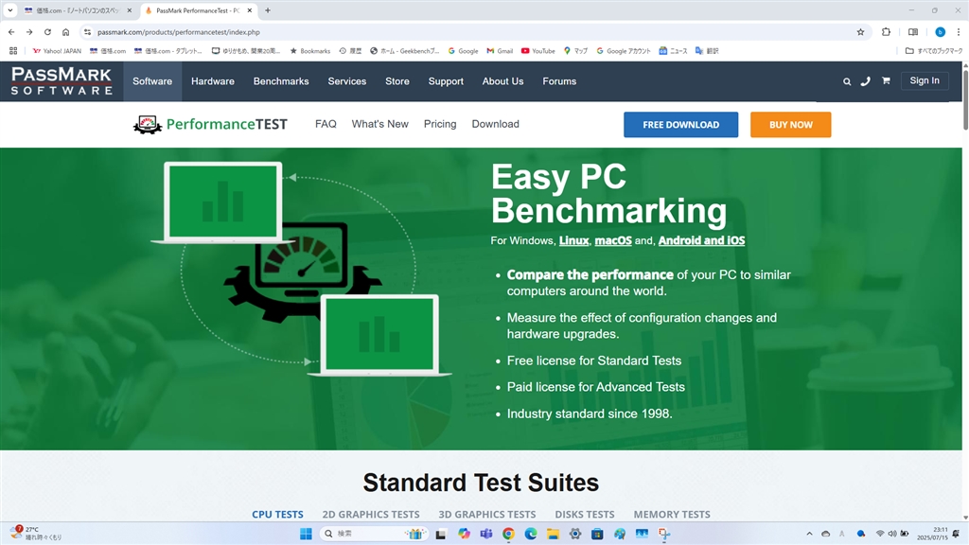
Task: Open the Services menu
Action: (347, 81)
